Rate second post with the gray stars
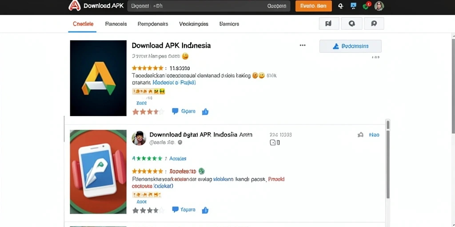455x227 pixels. 148,210
